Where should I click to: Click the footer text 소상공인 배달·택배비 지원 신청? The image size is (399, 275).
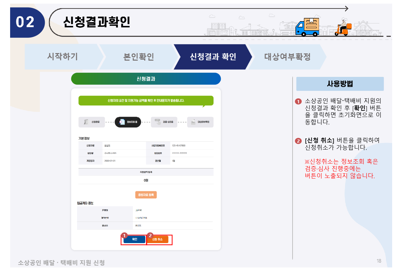click(x=61, y=263)
